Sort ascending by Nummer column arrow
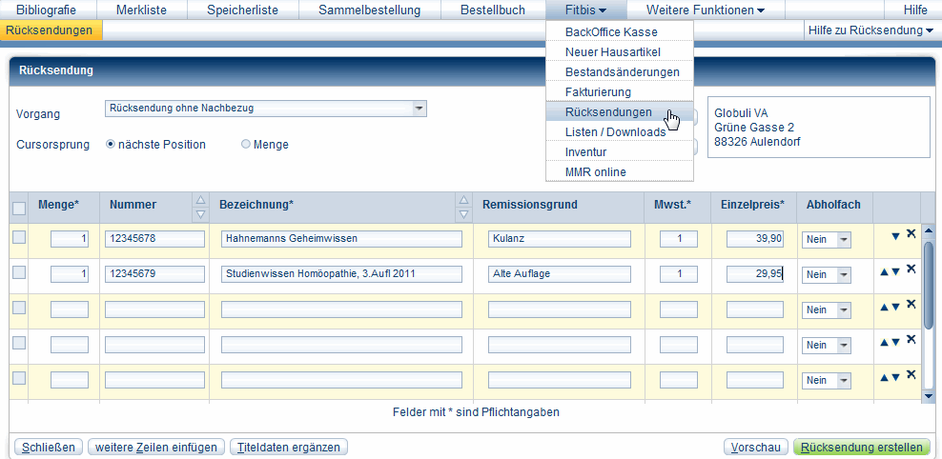 pyautogui.click(x=200, y=200)
